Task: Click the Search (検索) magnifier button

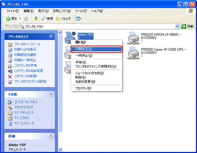Action: 47,19
